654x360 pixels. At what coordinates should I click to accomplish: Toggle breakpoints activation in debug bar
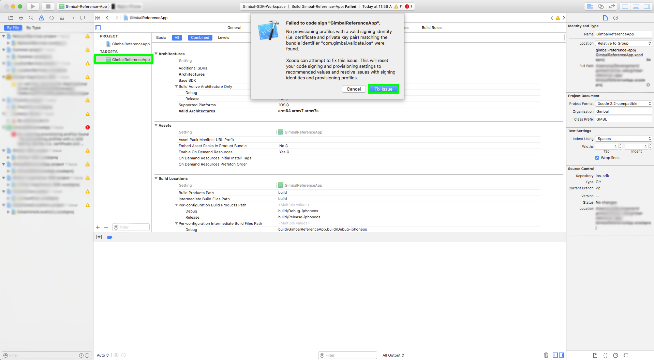coord(110,237)
